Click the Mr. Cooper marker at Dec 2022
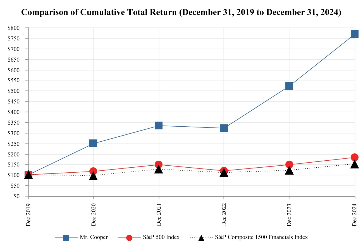 224,128
